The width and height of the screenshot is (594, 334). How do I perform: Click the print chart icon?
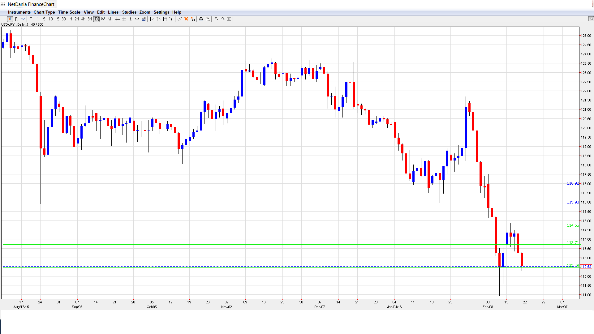(201, 19)
